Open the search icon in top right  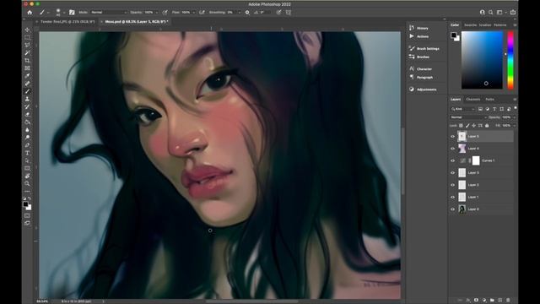point(491,13)
